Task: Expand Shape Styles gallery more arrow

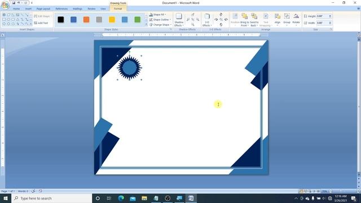Action: [x=147, y=24]
